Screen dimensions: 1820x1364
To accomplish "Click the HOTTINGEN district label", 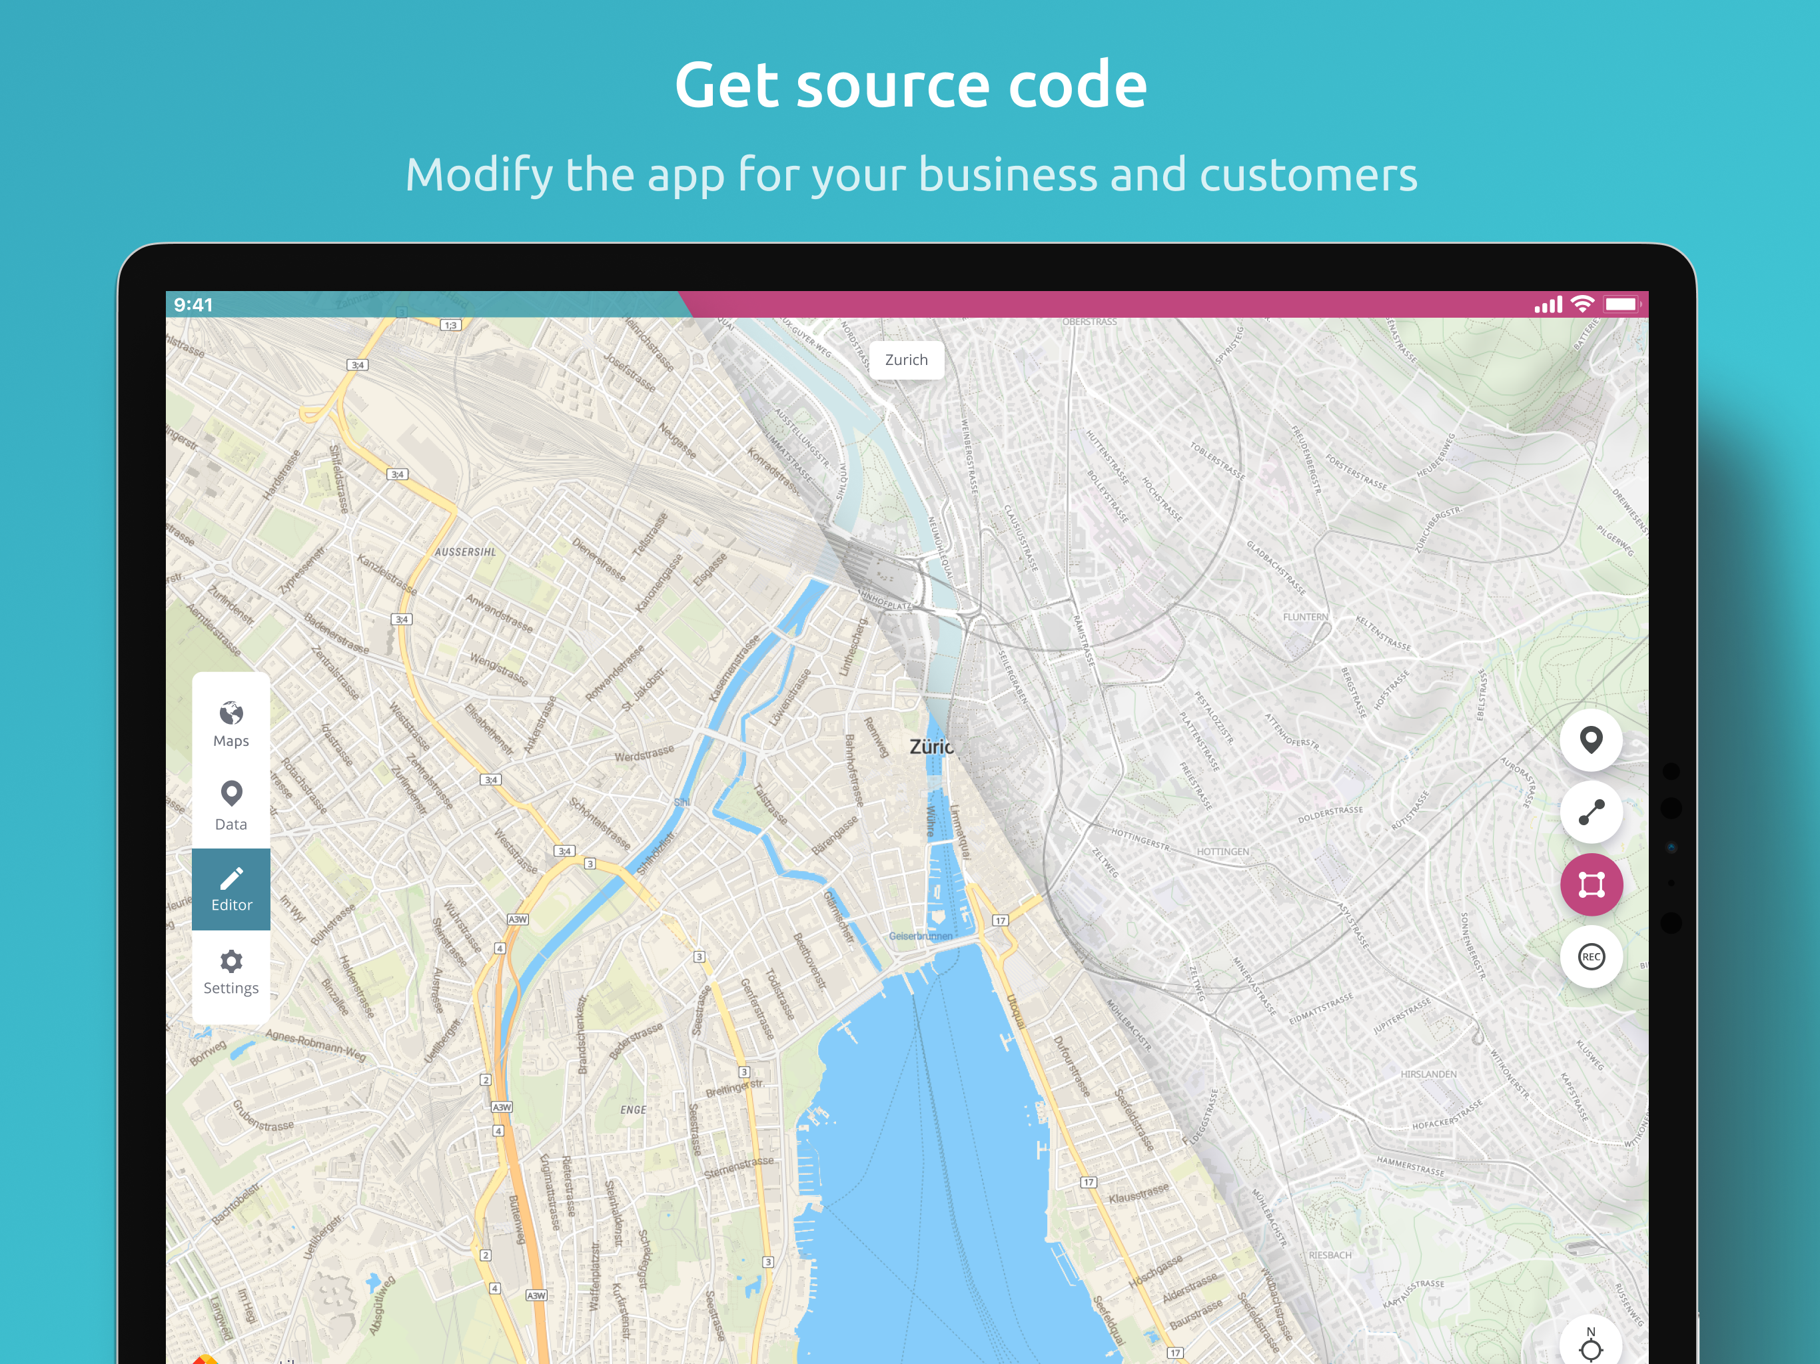I will (x=1222, y=851).
